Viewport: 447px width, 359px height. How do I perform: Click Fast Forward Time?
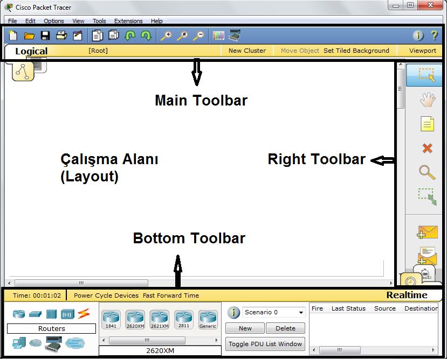click(x=171, y=295)
